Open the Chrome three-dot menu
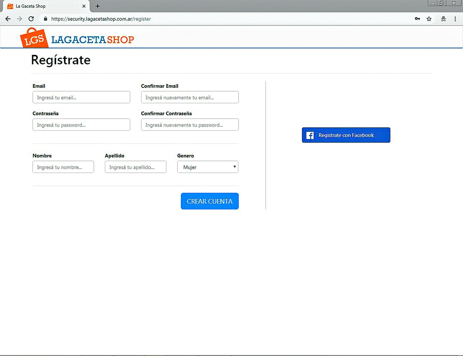Viewport: 463px width, 356px height. point(455,19)
